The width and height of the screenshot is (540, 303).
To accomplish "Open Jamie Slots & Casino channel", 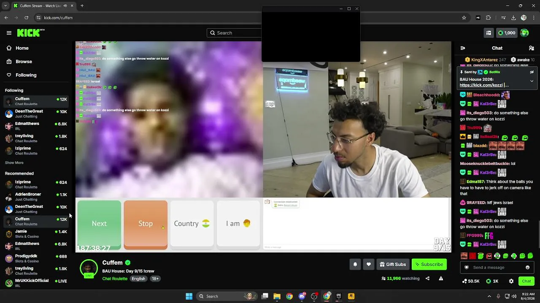I will click(x=36, y=234).
